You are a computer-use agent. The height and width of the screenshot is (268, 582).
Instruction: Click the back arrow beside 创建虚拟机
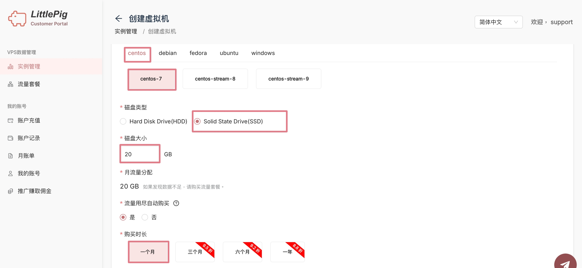[118, 19]
